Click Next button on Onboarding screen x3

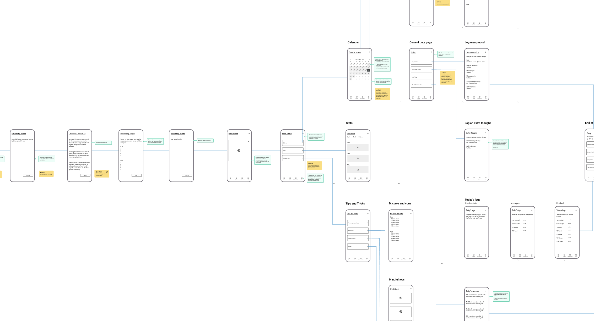pos(85,175)
